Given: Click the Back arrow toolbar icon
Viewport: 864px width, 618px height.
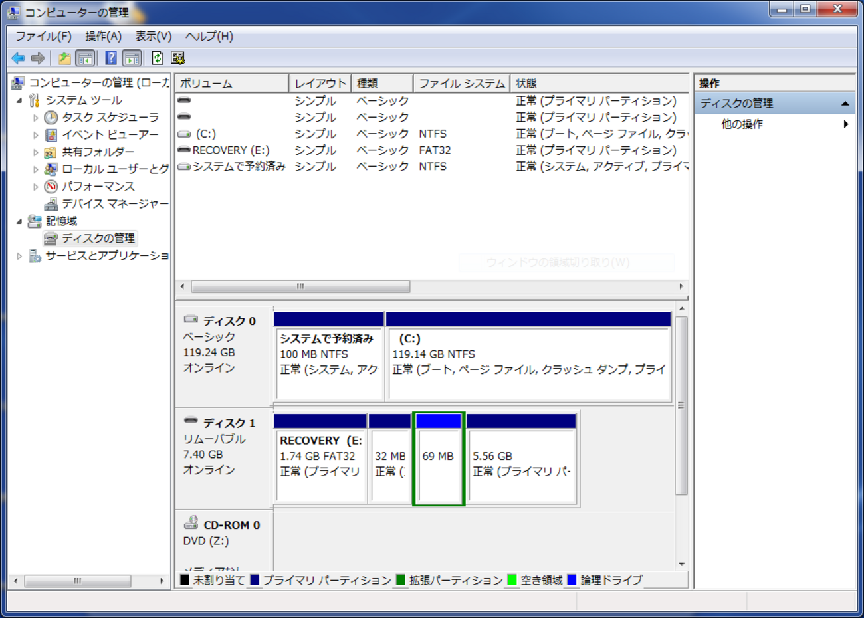Looking at the screenshot, I should click(x=18, y=58).
